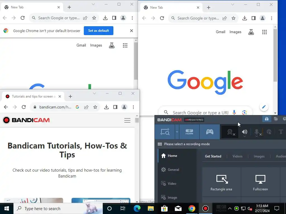Click share icon in top-right Chrome address bar
The width and height of the screenshot is (286, 214).
225,18
